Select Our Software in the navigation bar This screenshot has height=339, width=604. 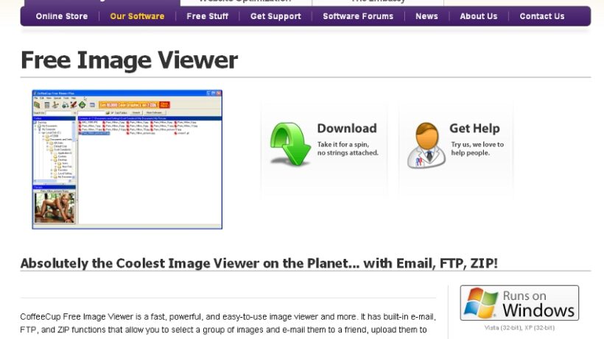pos(137,16)
